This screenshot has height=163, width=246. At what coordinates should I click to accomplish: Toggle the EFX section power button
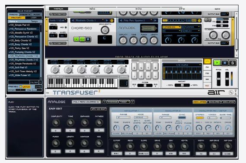point(199,20)
